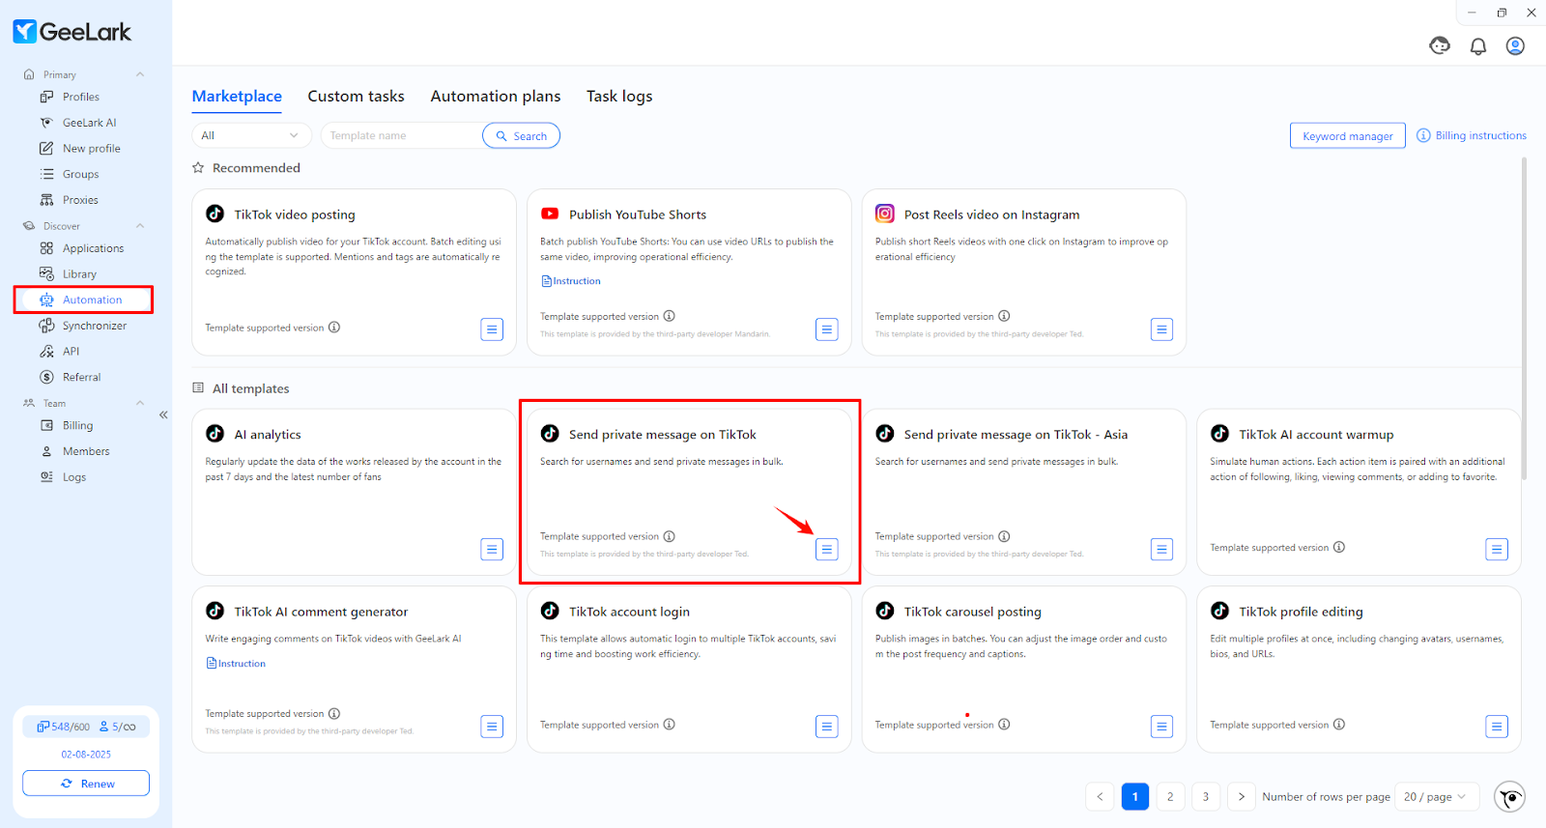Open Groups in the sidebar
Screen dimensions: 1546x828
click(x=82, y=174)
